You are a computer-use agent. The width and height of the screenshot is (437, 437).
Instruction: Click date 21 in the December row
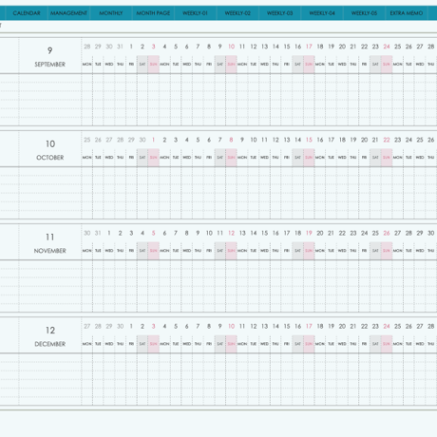point(353,326)
